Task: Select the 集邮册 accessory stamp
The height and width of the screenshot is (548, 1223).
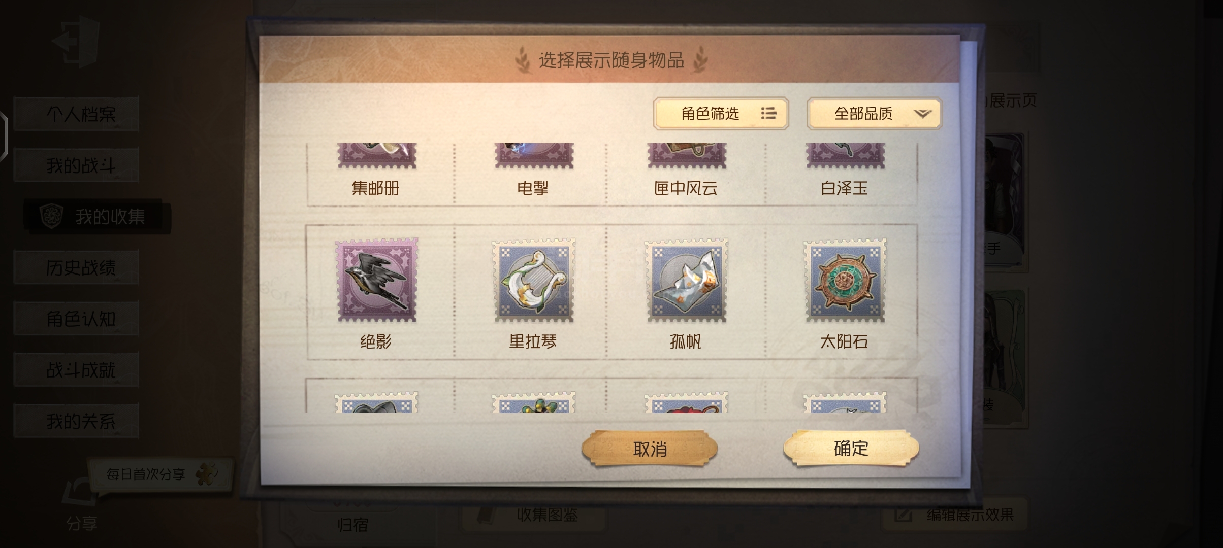Action: [x=376, y=156]
